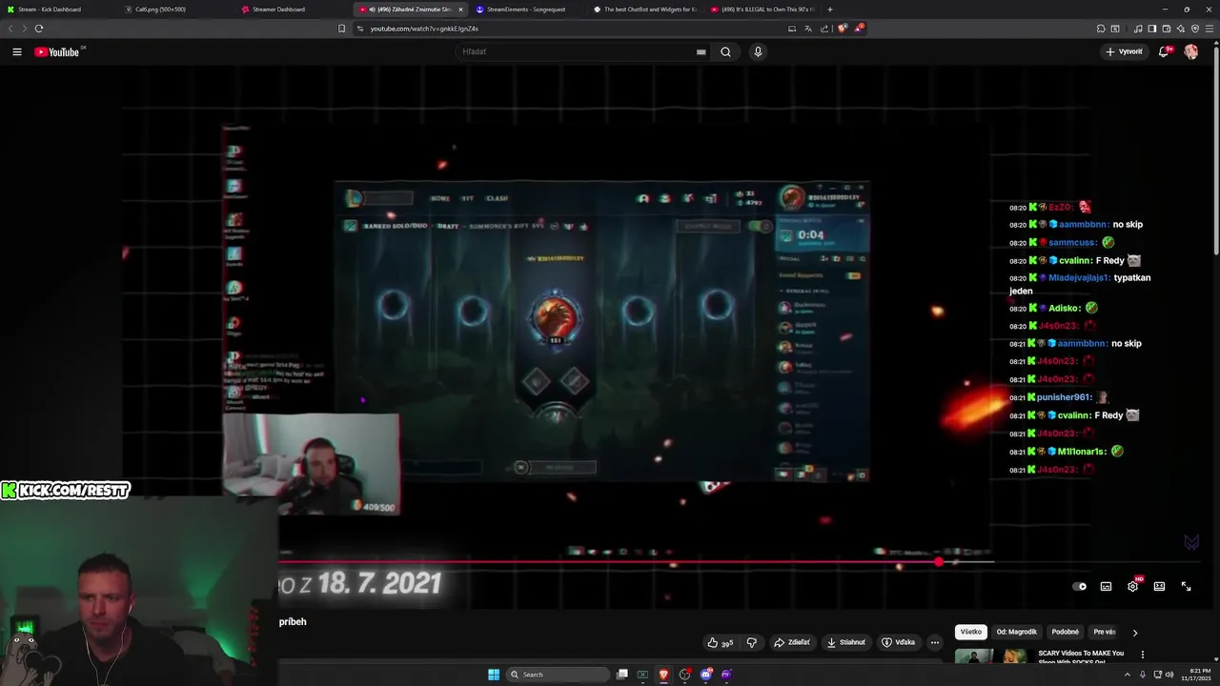Image resolution: width=1220 pixels, height=686 pixels.
Task: Open Brave Rewards triangle icon
Action: (859, 29)
